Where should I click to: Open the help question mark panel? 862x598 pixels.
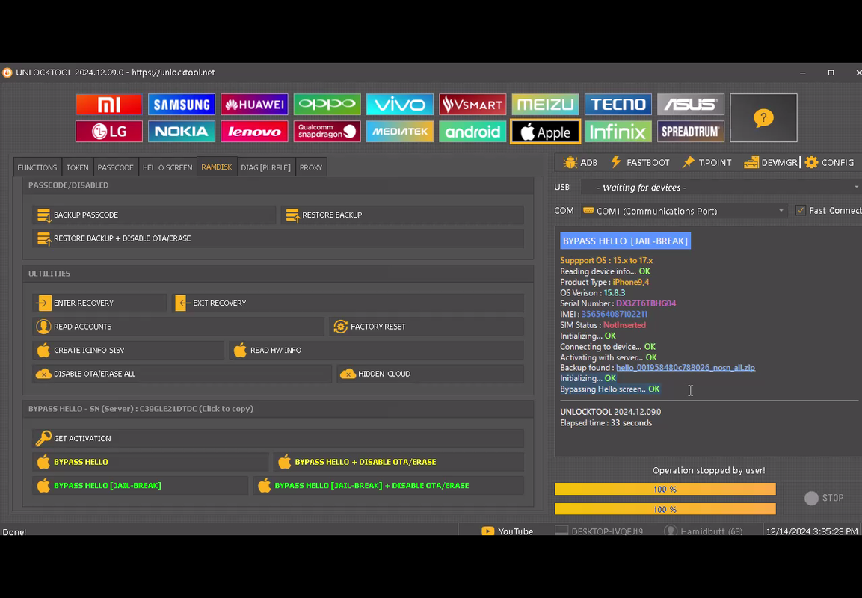coord(763,117)
